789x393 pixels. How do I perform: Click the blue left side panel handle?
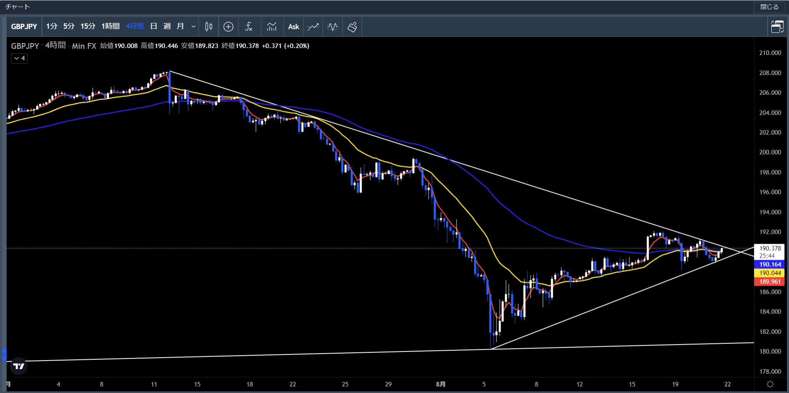[4, 354]
